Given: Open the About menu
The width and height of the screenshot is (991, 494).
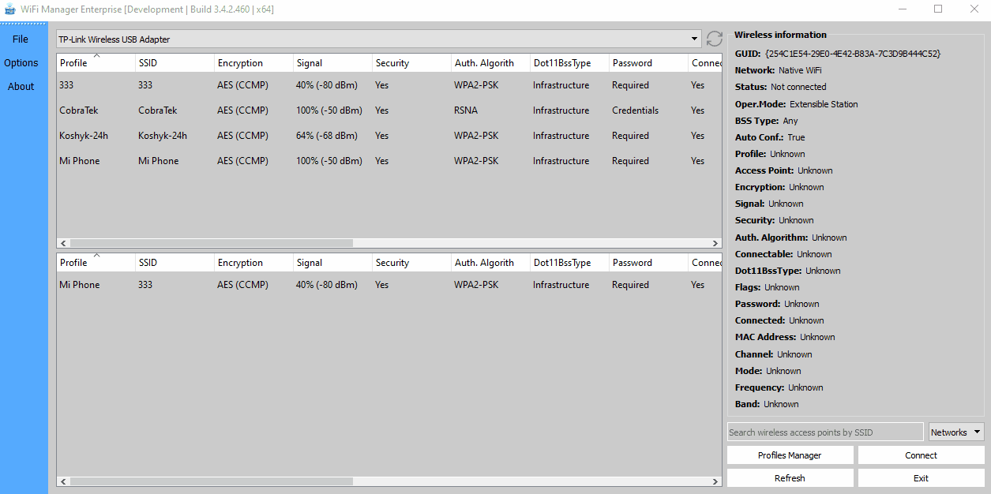Looking at the screenshot, I should pyautogui.click(x=21, y=86).
